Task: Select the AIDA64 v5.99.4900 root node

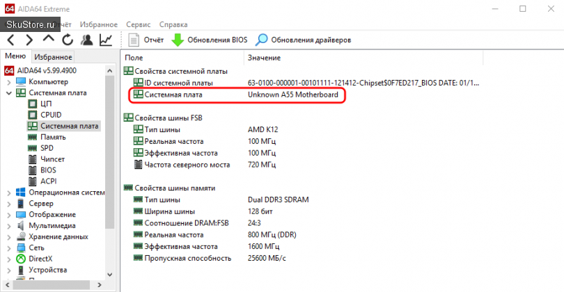Action: [40, 70]
